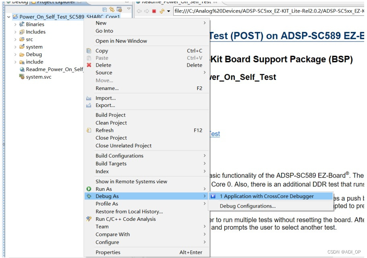Open Run As submenu

(147, 189)
